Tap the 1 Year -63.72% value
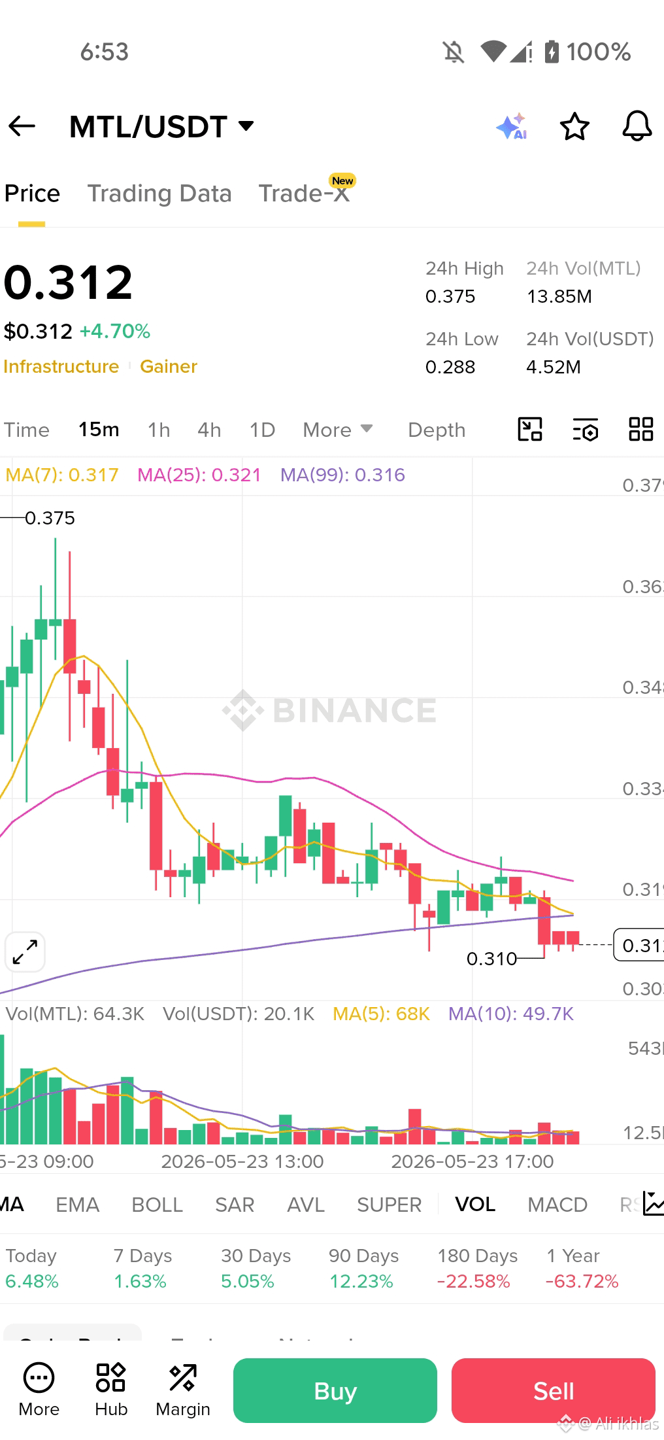This screenshot has height=1440, width=664. point(582,1281)
